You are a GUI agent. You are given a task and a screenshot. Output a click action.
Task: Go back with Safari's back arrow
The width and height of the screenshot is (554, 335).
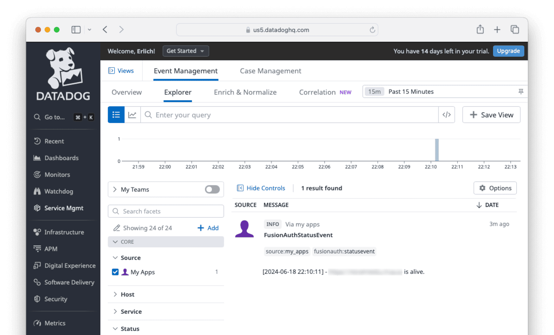click(105, 30)
